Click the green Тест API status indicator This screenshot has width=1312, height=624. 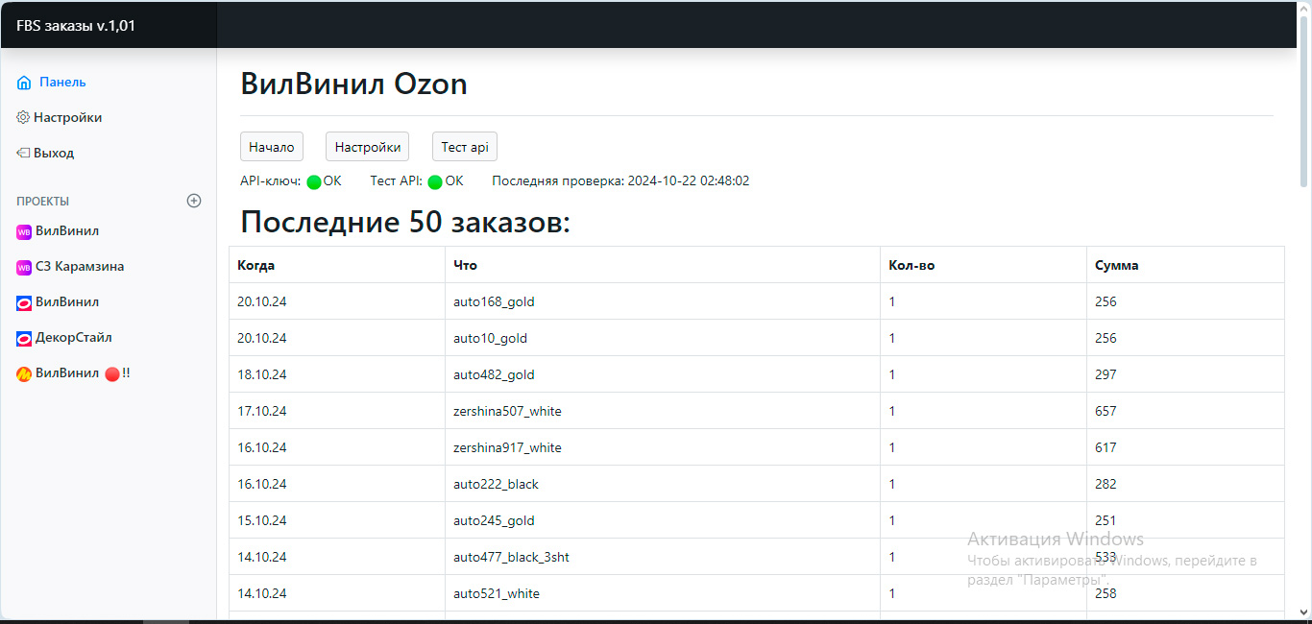tap(435, 181)
